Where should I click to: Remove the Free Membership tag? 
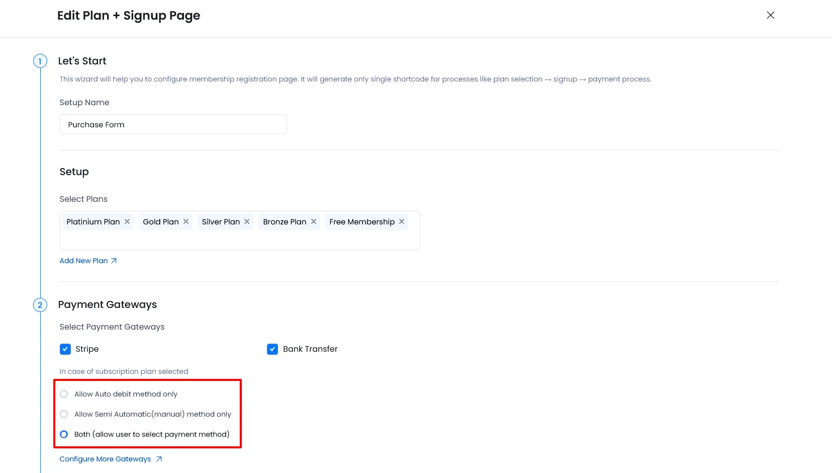[402, 221]
